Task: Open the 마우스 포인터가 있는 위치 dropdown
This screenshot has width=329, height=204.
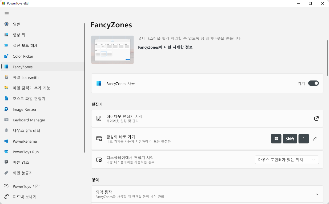Action: [x=287, y=160]
